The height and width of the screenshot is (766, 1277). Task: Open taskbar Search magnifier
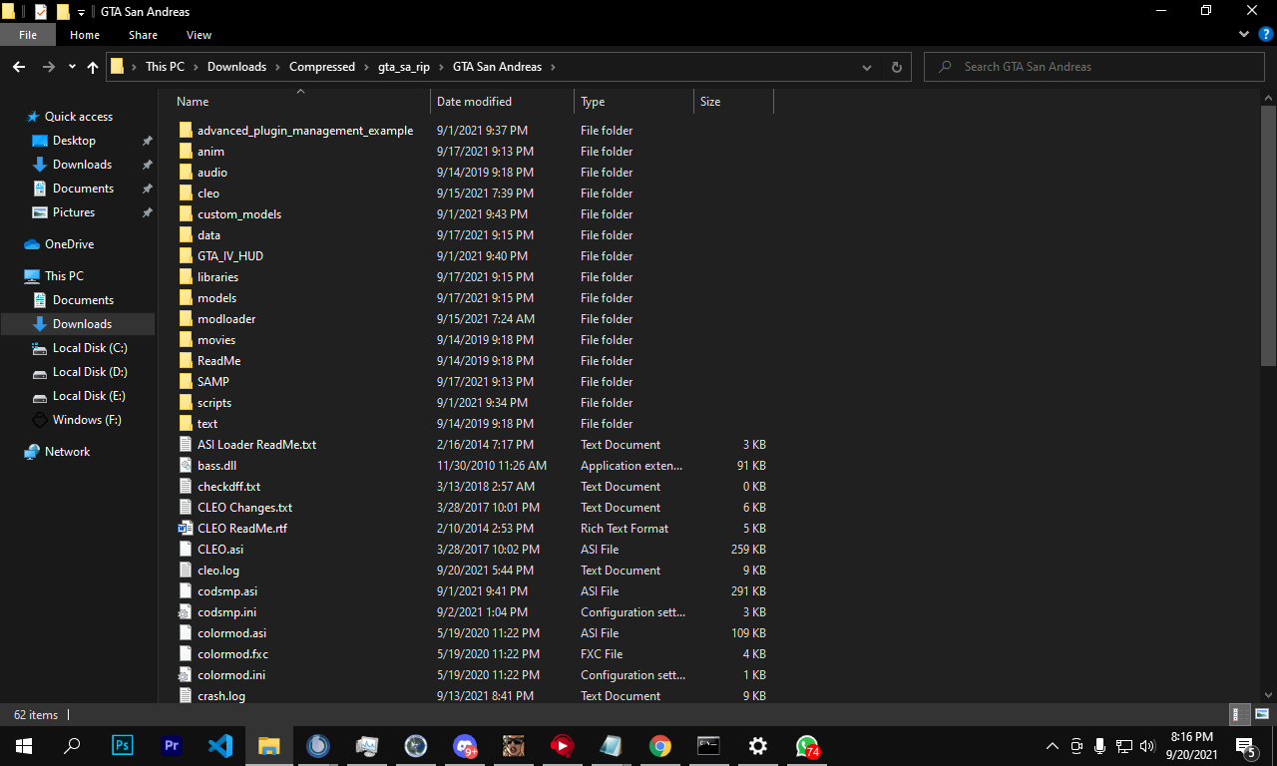[72, 746]
